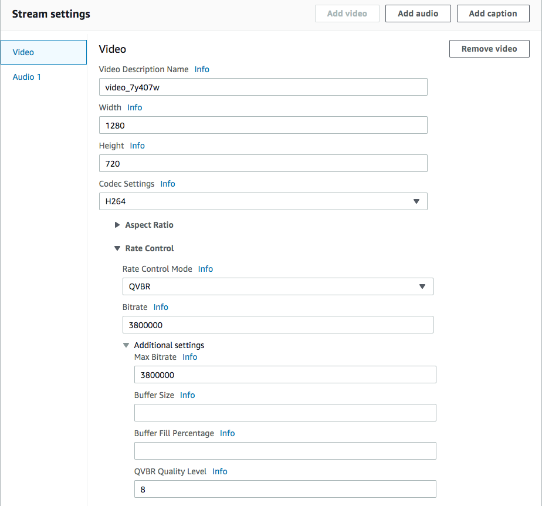Click the Add audio button
The image size is (542, 506).
[418, 14]
